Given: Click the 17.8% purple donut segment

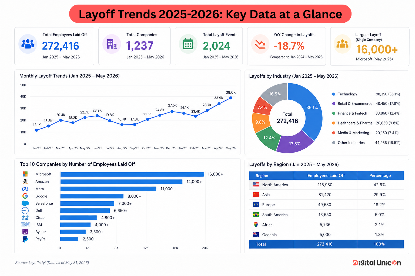Looking at the screenshot, I should pos(294,144).
